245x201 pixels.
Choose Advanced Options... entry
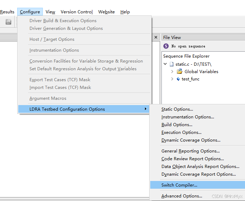pos(182,196)
